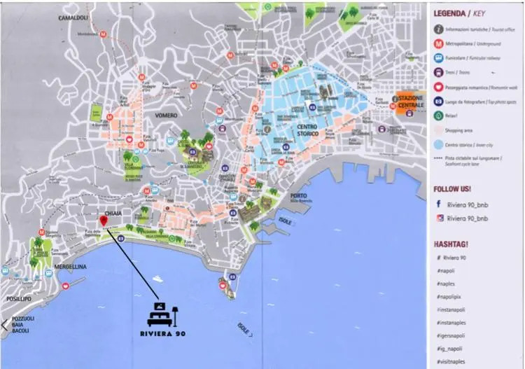Click the green Relax icon in legend
Image resolution: width=525 pixels, height=369 pixels.
(x=438, y=116)
